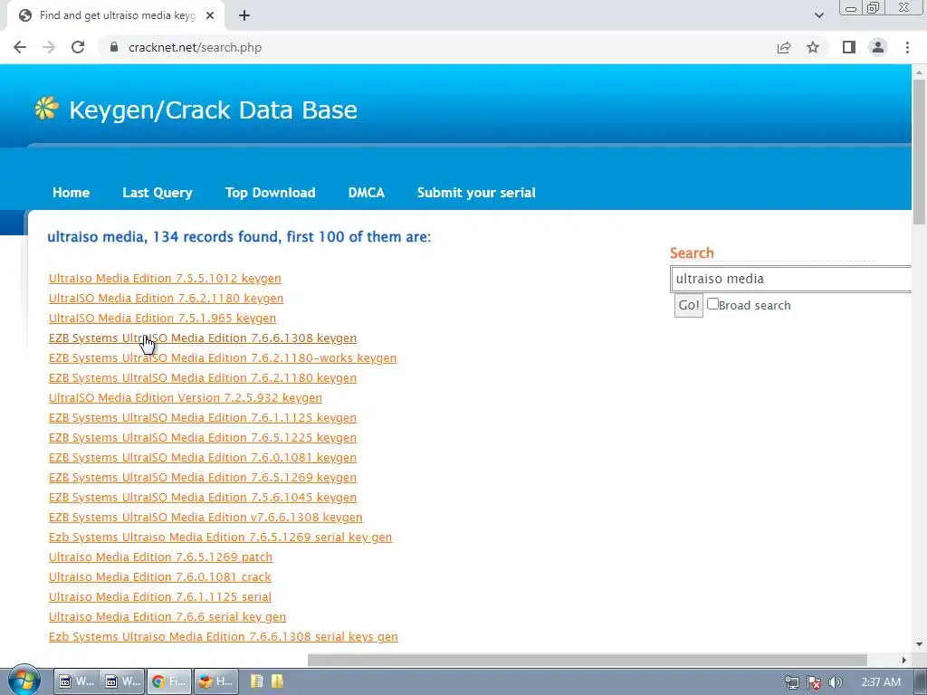The width and height of the screenshot is (927, 695).
Task: Open UltraIso Media Edition 7.5.5.1012 keygen link
Action: click(x=165, y=279)
